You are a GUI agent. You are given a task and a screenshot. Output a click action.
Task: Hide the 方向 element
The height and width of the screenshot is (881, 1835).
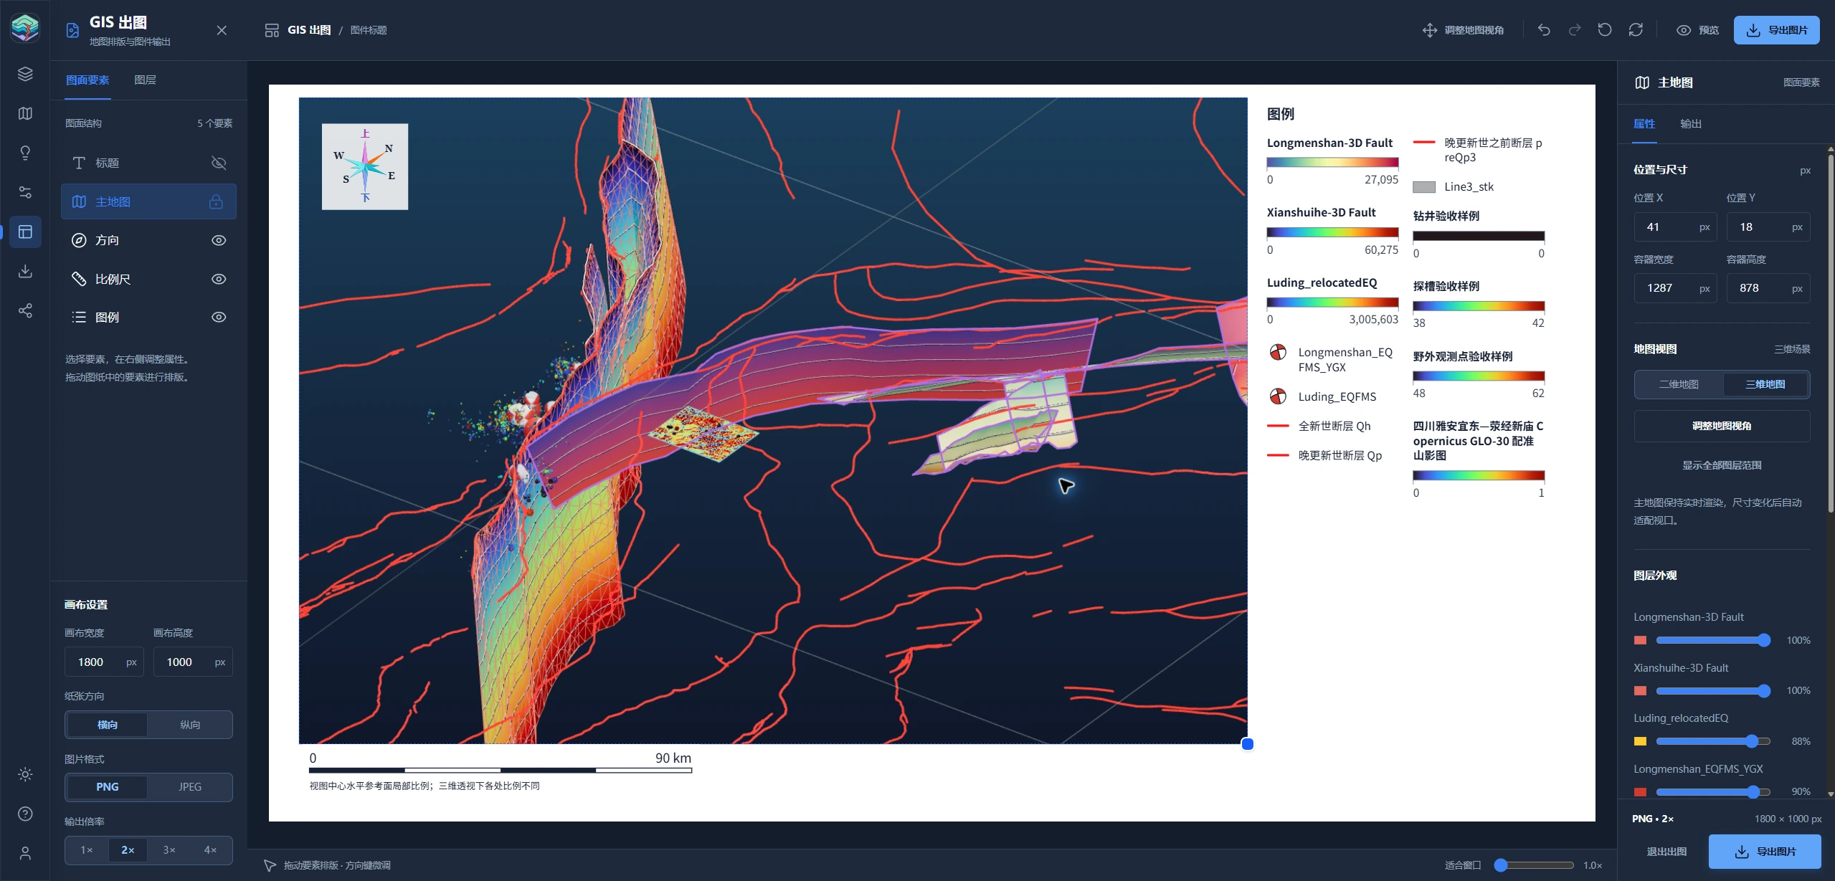pyautogui.click(x=219, y=240)
